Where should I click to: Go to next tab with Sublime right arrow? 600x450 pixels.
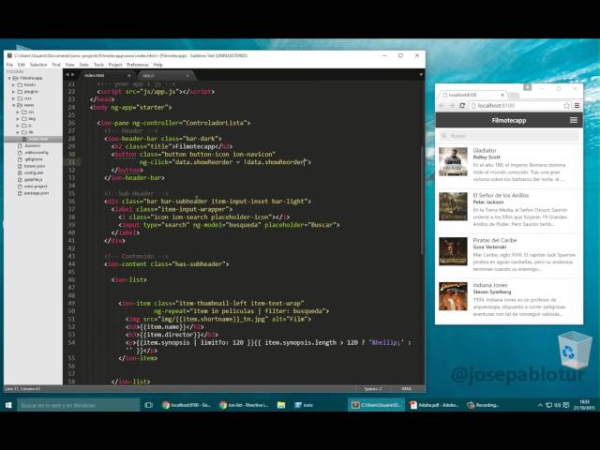[73, 75]
